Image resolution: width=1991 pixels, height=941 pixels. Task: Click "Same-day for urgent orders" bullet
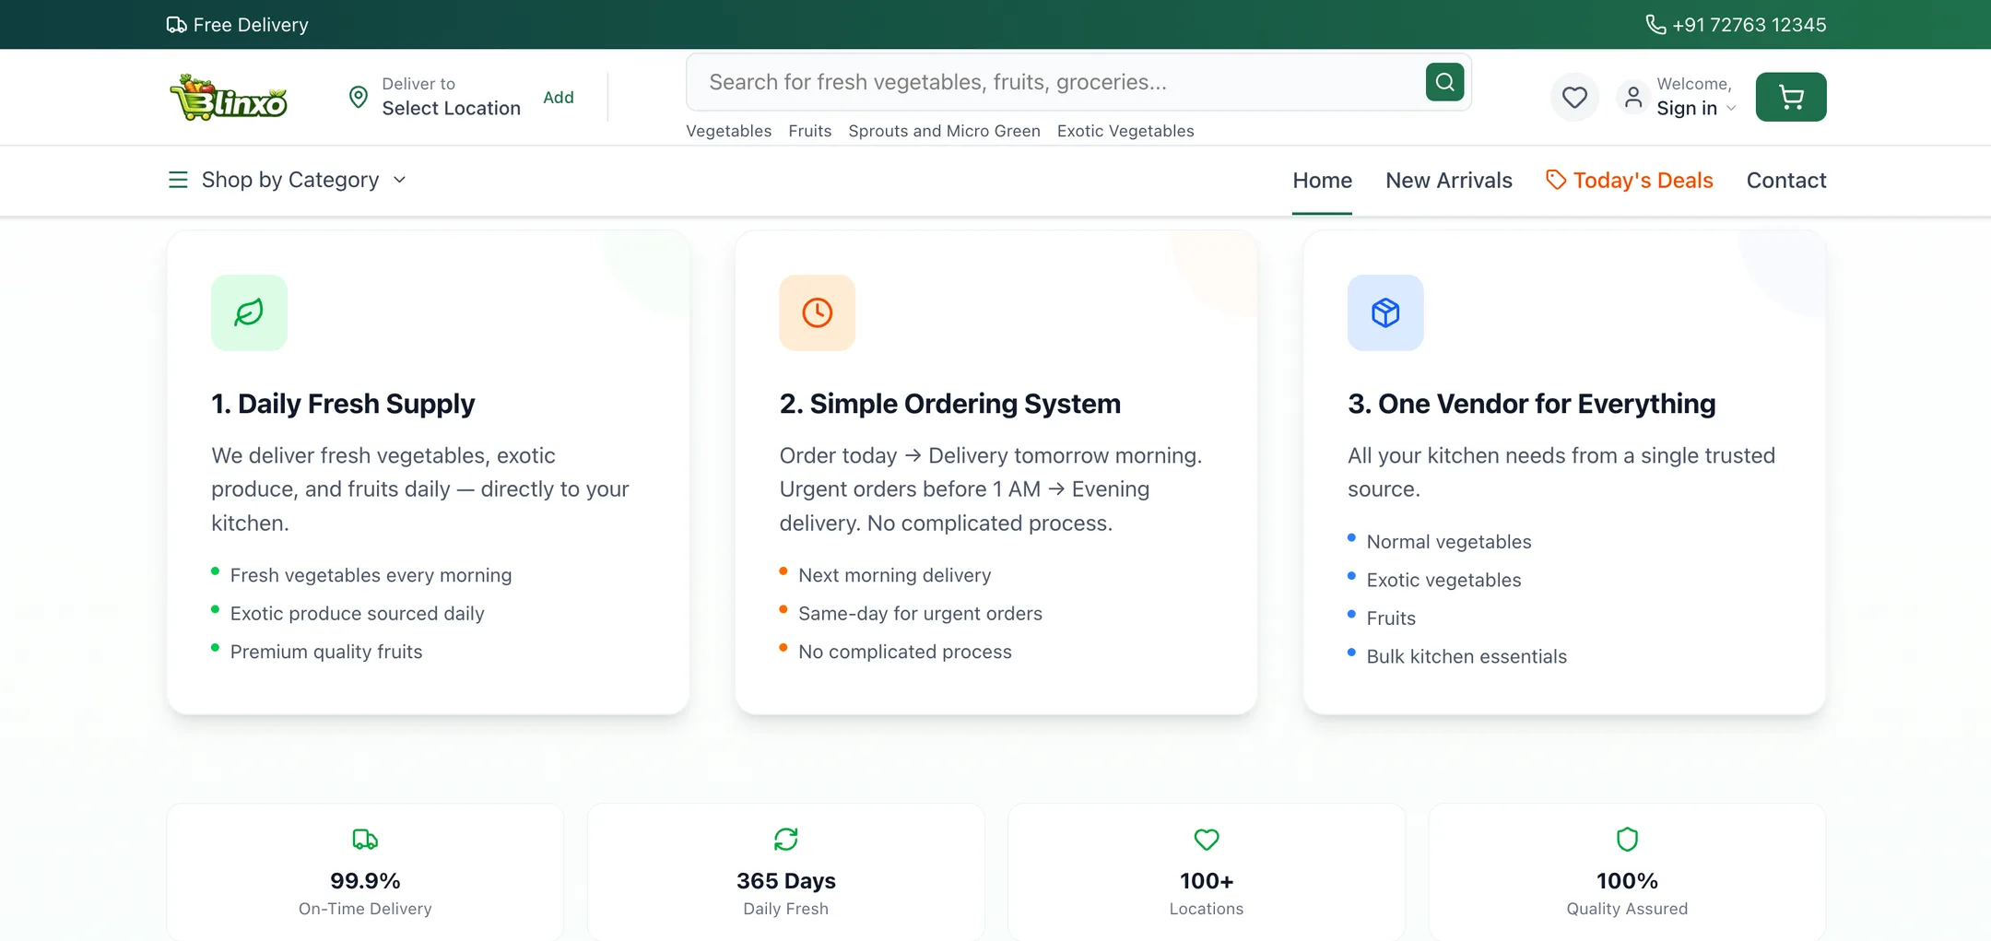click(x=920, y=614)
